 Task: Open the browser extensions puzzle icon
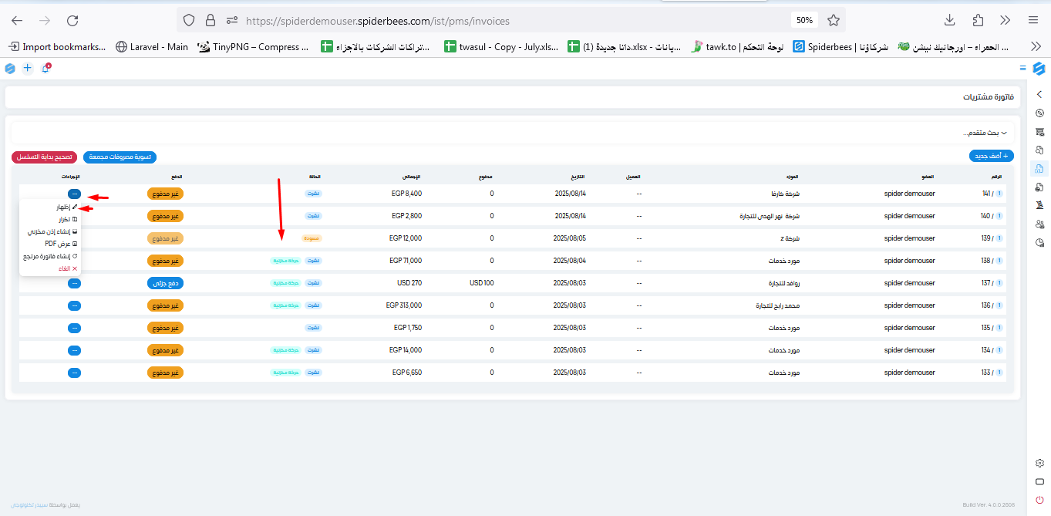978,20
